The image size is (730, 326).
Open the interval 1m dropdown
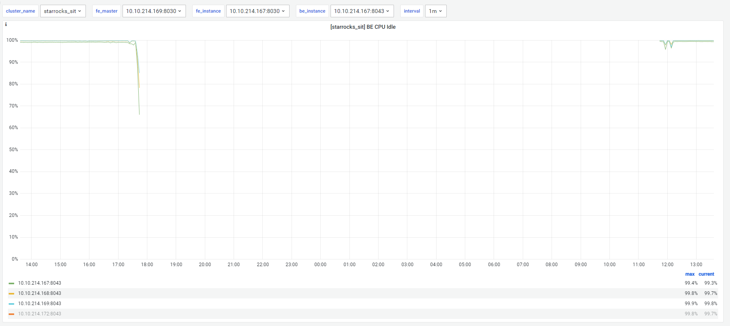pos(435,11)
